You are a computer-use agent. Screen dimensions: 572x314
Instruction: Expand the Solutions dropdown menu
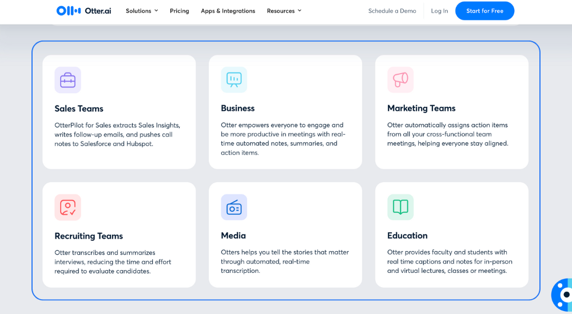(x=142, y=11)
